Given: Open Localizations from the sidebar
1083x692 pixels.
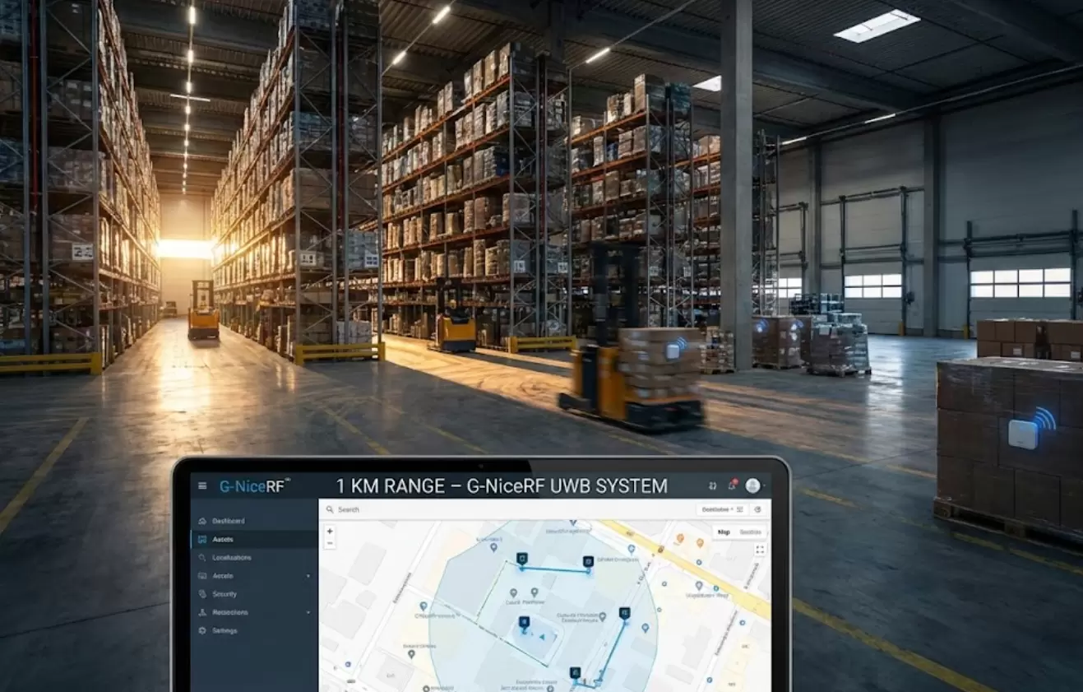Looking at the screenshot, I should (x=233, y=557).
